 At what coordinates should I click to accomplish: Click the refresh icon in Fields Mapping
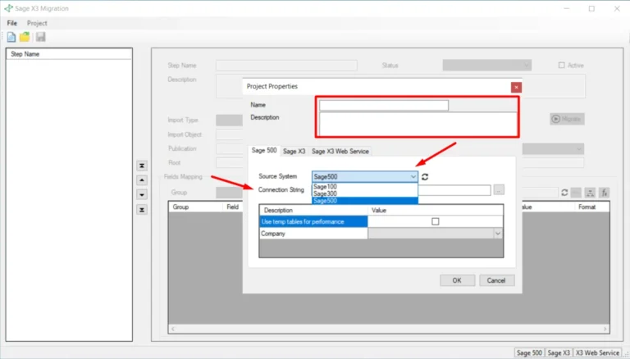pyautogui.click(x=564, y=193)
